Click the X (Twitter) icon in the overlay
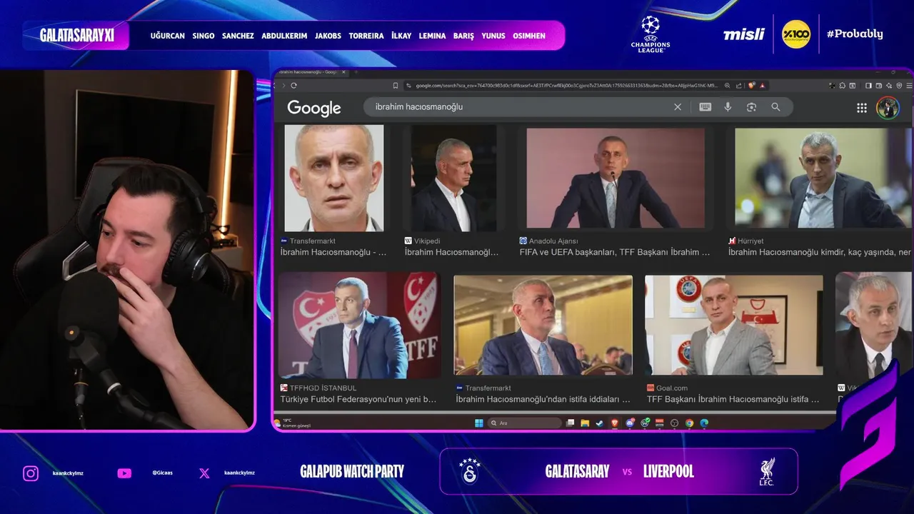Screen dimensions: 914x514 click(204, 473)
